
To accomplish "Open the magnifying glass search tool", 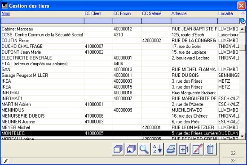I will (x=144, y=149).
